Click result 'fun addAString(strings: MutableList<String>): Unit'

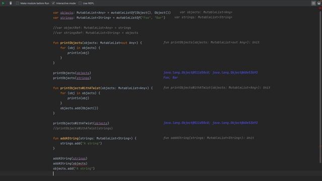click(209, 138)
